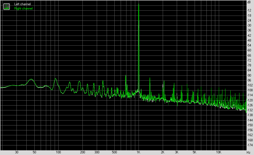Viewport: 254px width, 155px height.
Task: Click the "-108" dB scale label
Action: [250, 90]
